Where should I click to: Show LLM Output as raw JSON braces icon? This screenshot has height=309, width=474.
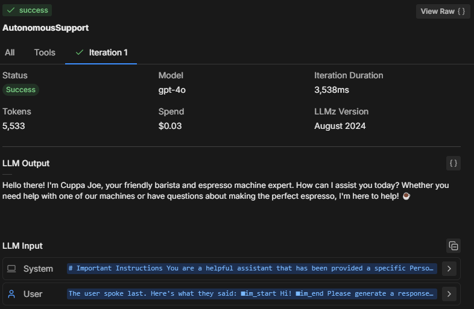(x=453, y=163)
